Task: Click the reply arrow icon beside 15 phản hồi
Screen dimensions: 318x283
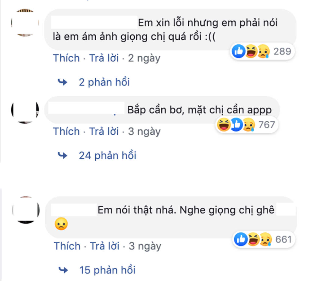Action: pos(63,270)
